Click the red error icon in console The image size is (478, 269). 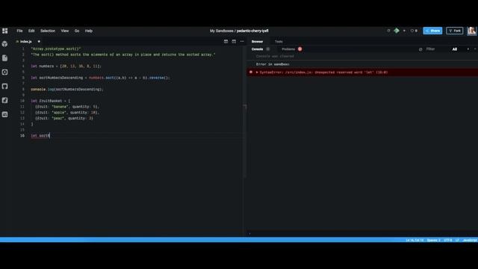[251, 72]
